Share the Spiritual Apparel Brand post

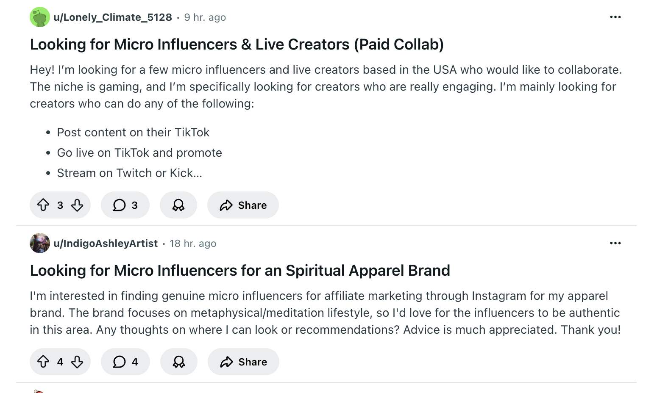[243, 362]
